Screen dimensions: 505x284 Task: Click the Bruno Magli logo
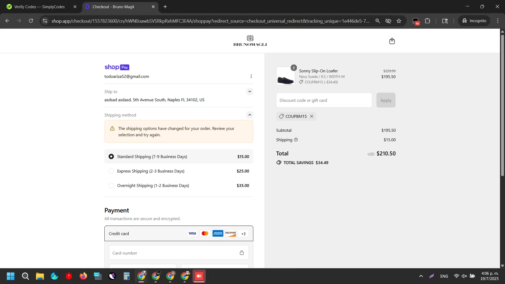click(250, 41)
